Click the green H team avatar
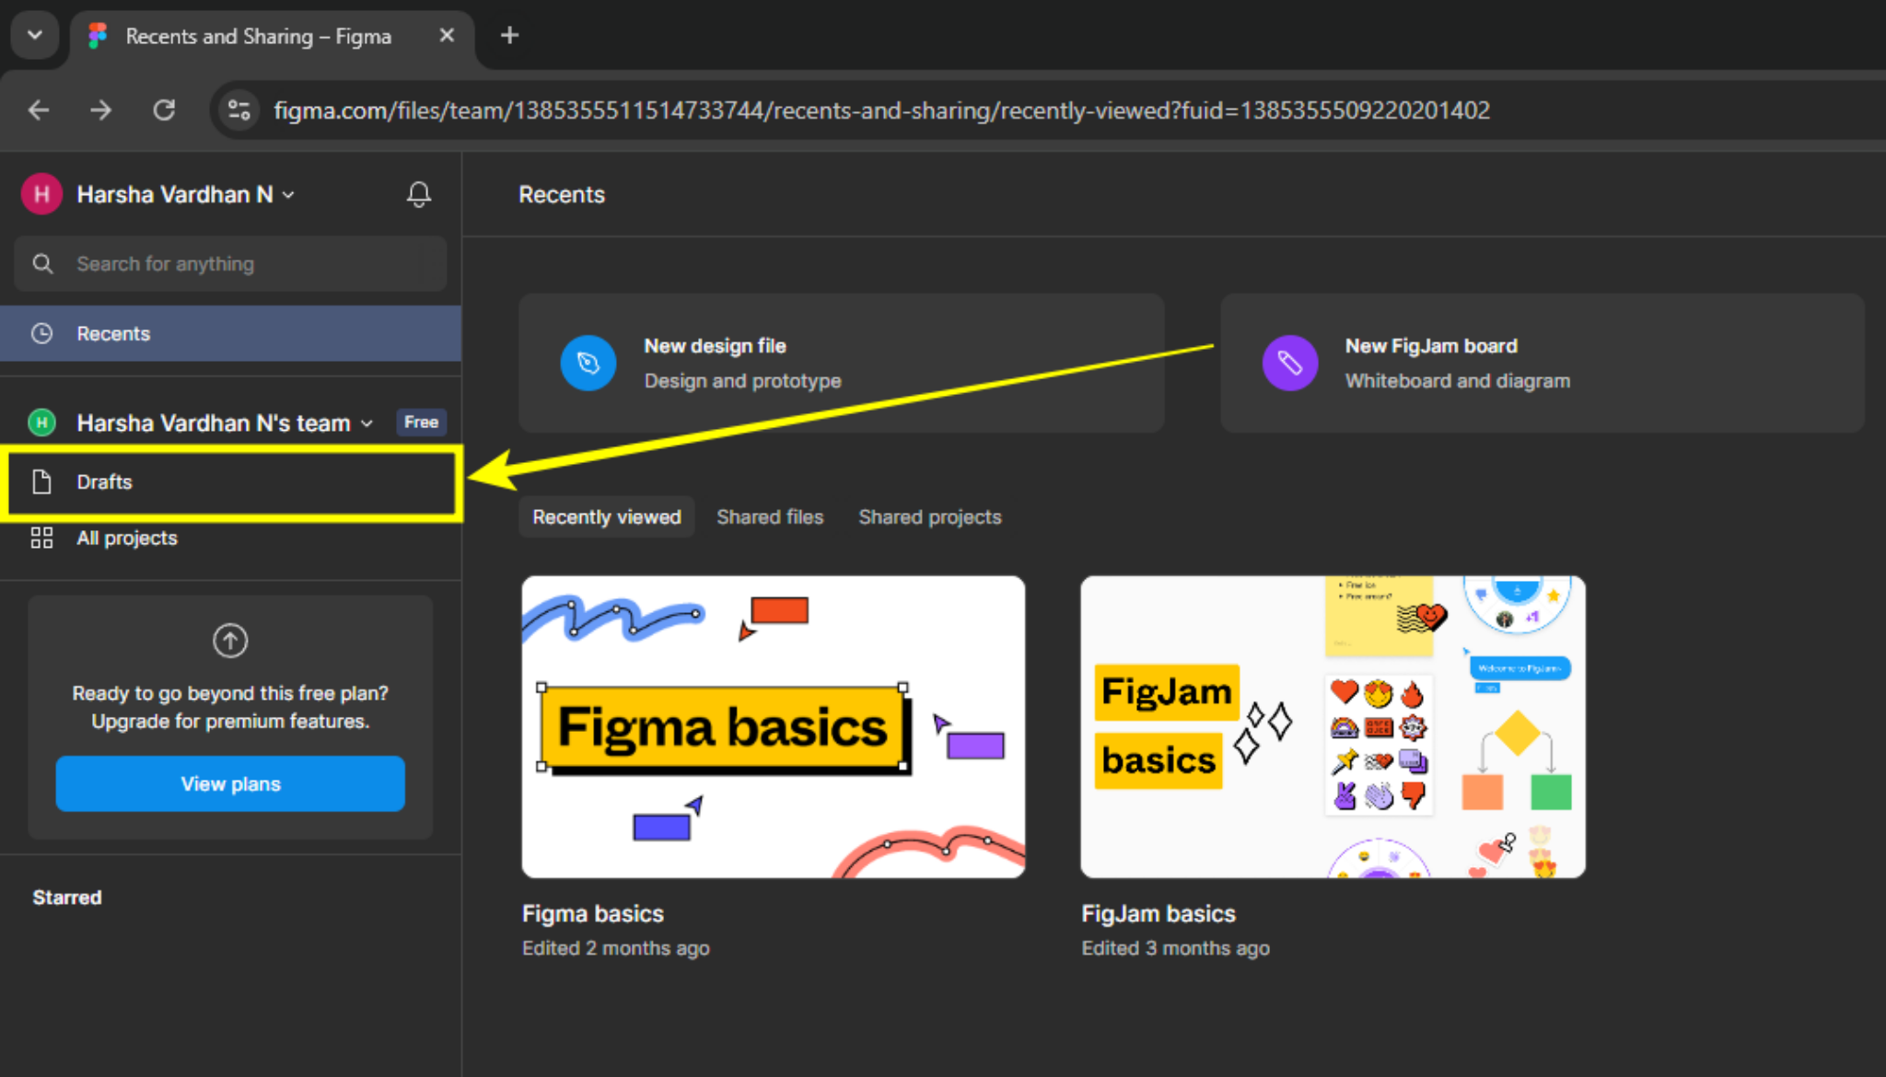 [41, 423]
